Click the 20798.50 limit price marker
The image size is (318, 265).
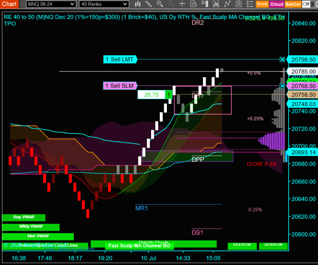point(302,60)
